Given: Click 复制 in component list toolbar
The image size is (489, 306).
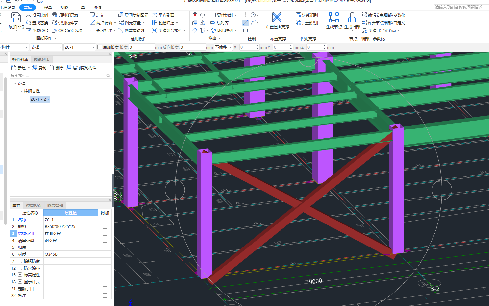Looking at the screenshot, I should (39, 68).
